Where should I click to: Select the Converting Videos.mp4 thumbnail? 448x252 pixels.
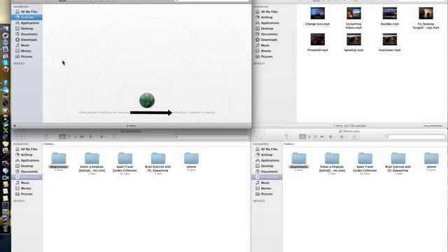353,13
